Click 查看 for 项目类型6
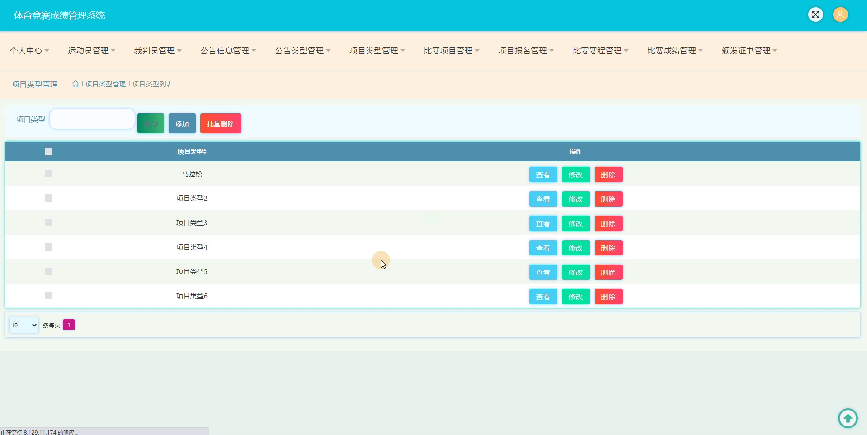Viewport: 867px width, 435px height. pos(543,297)
